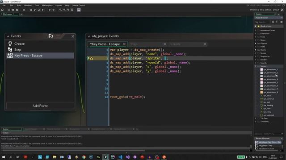Open Google Chrome from the taskbar
The width and height of the screenshot is (286, 160).
point(84,157)
